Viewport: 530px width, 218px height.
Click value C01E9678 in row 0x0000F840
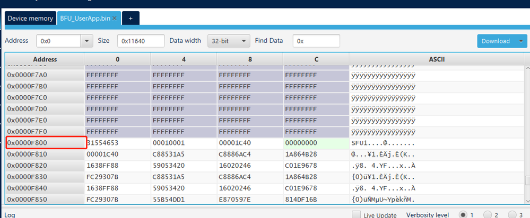pyautogui.click(x=316, y=188)
